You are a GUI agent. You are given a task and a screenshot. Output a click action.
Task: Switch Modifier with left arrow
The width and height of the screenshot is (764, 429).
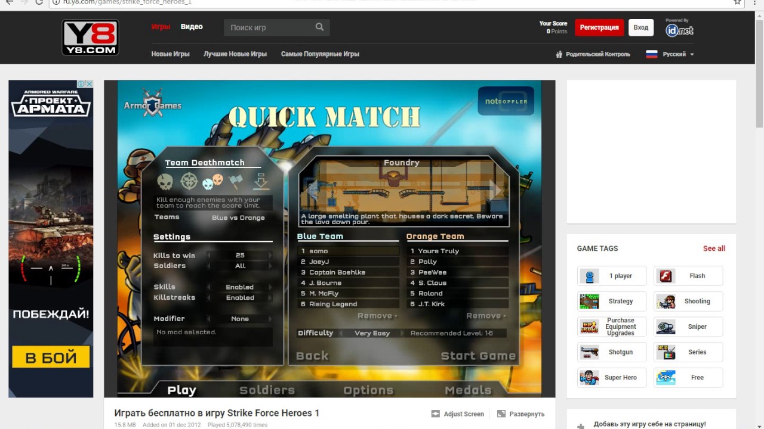click(209, 319)
